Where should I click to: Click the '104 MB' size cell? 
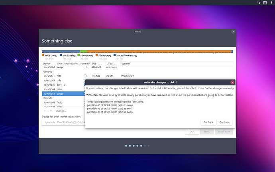tap(96, 76)
